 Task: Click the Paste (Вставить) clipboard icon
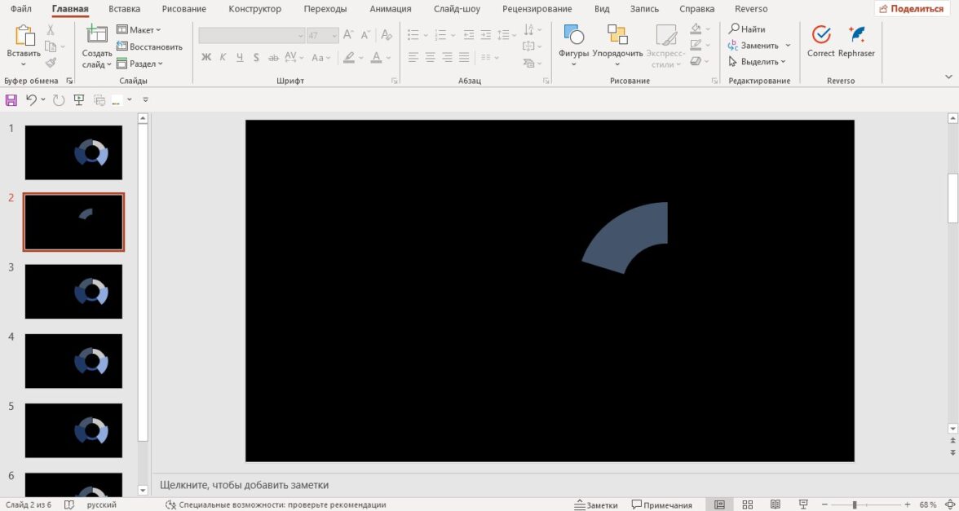(x=24, y=35)
